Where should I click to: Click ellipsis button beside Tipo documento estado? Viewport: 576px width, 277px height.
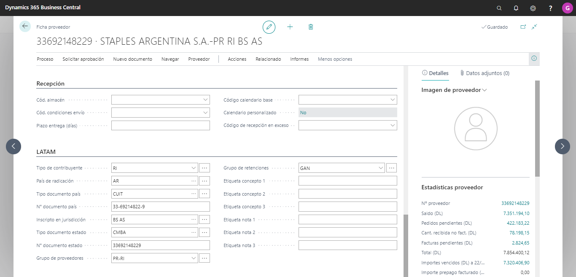[205, 232]
